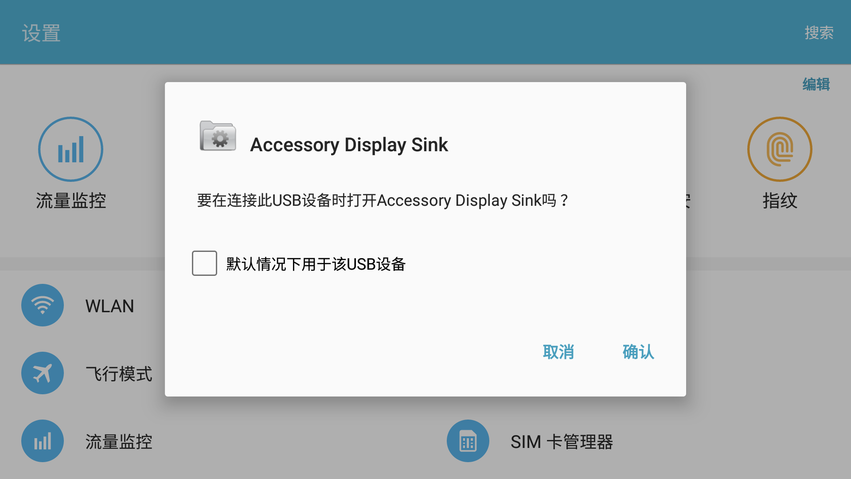
Task: Select the SIM 卡管理器 text entry
Action: [562, 442]
